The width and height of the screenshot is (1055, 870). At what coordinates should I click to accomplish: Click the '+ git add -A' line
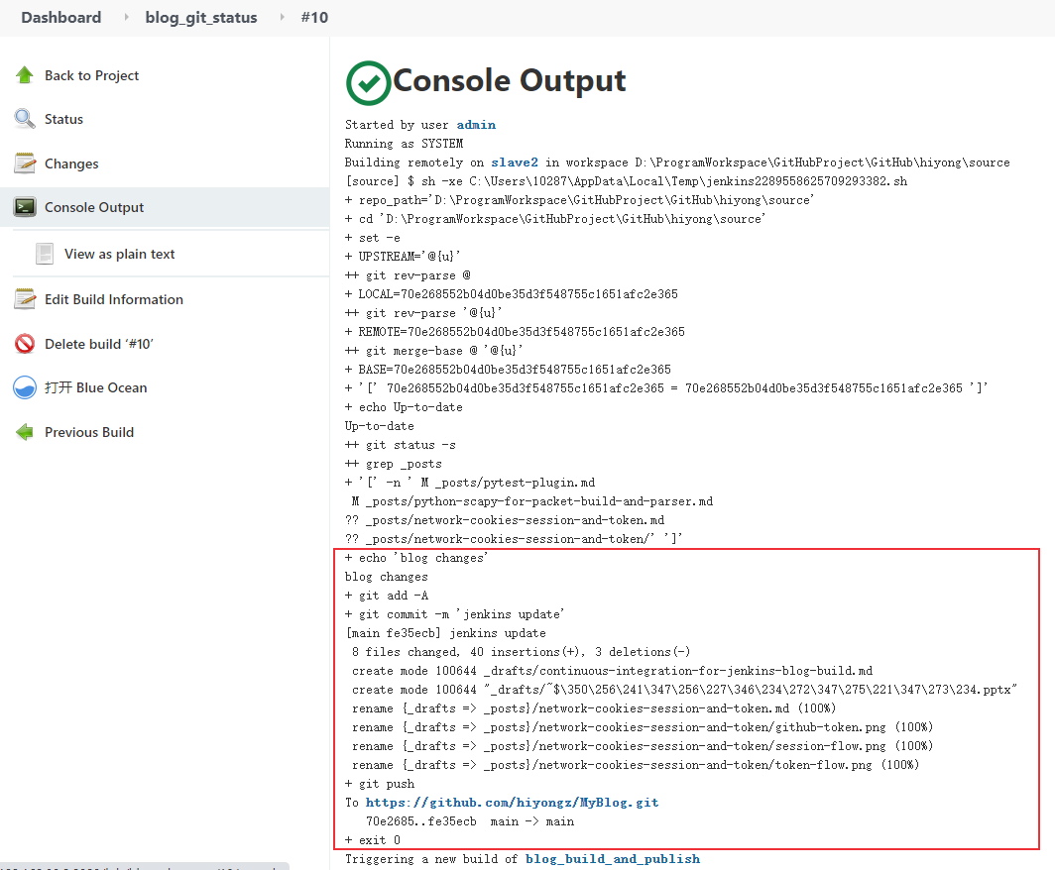[x=387, y=595]
